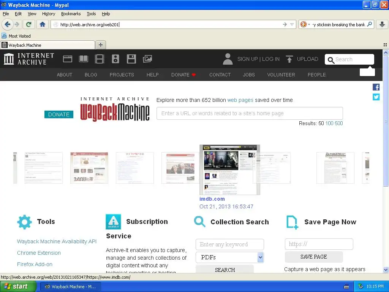Open the Texts book icon in header
Screen dimensions: 389x292
[83, 59]
